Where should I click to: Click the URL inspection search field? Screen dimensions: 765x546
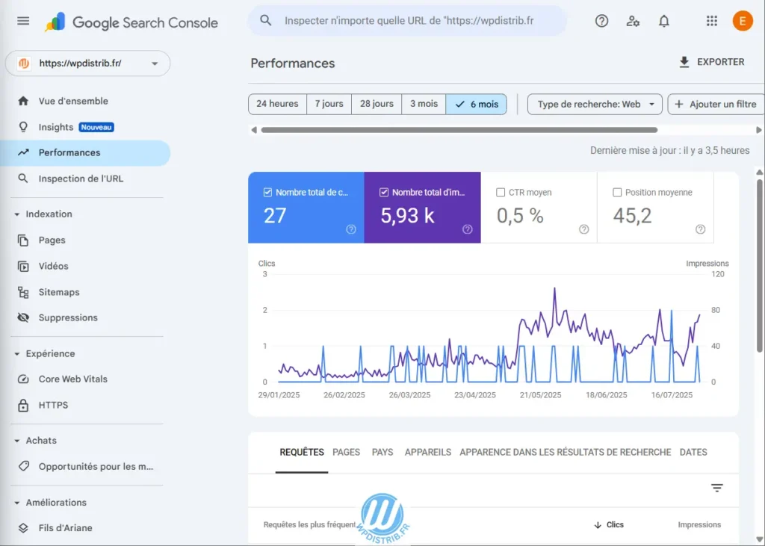pos(409,20)
